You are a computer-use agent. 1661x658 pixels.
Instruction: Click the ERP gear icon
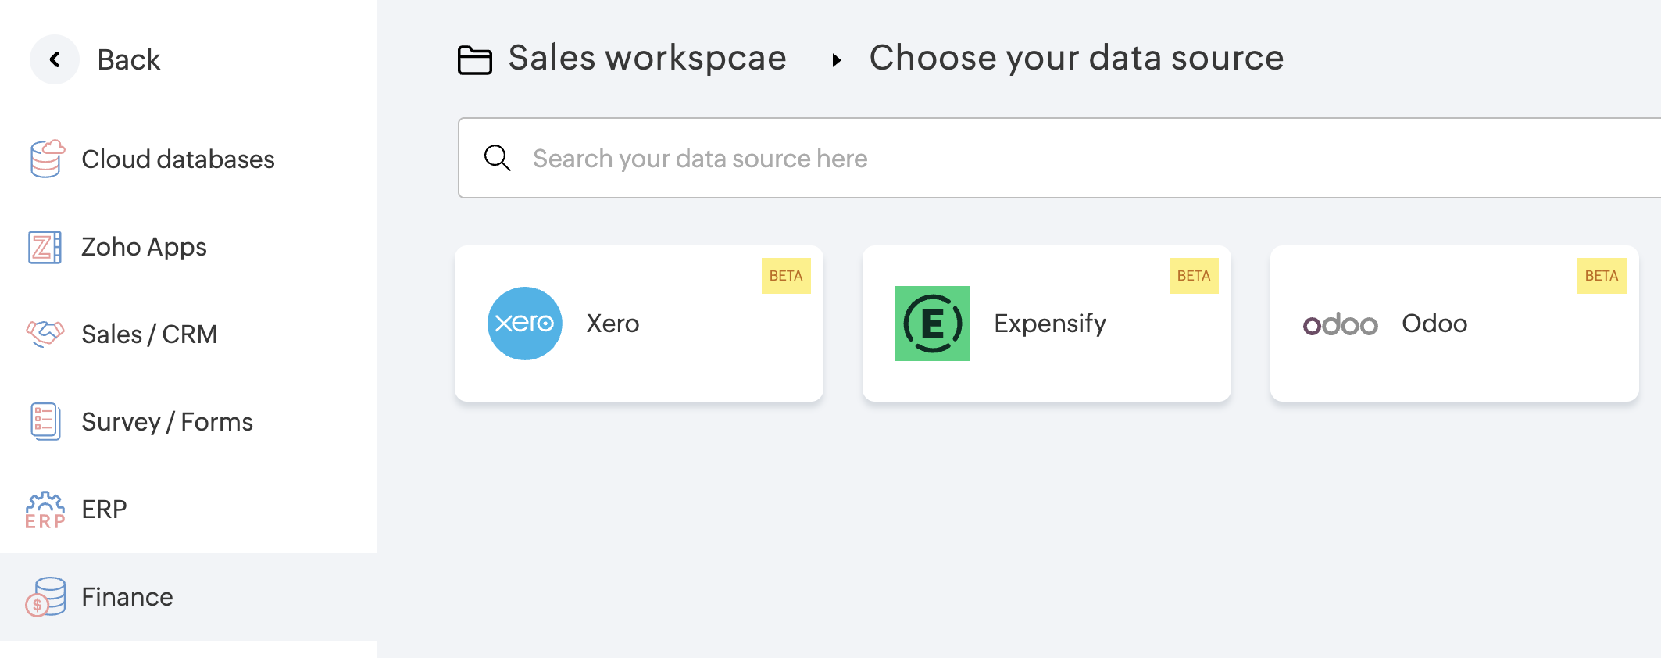click(x=45, y=510)
